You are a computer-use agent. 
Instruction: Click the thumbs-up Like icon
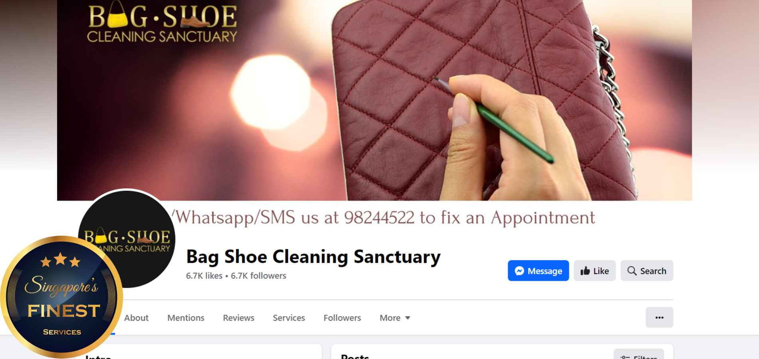pyautogui.click(x=585, y=271)
